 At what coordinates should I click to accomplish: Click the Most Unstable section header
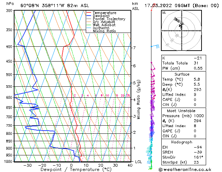tap(181, 111)
